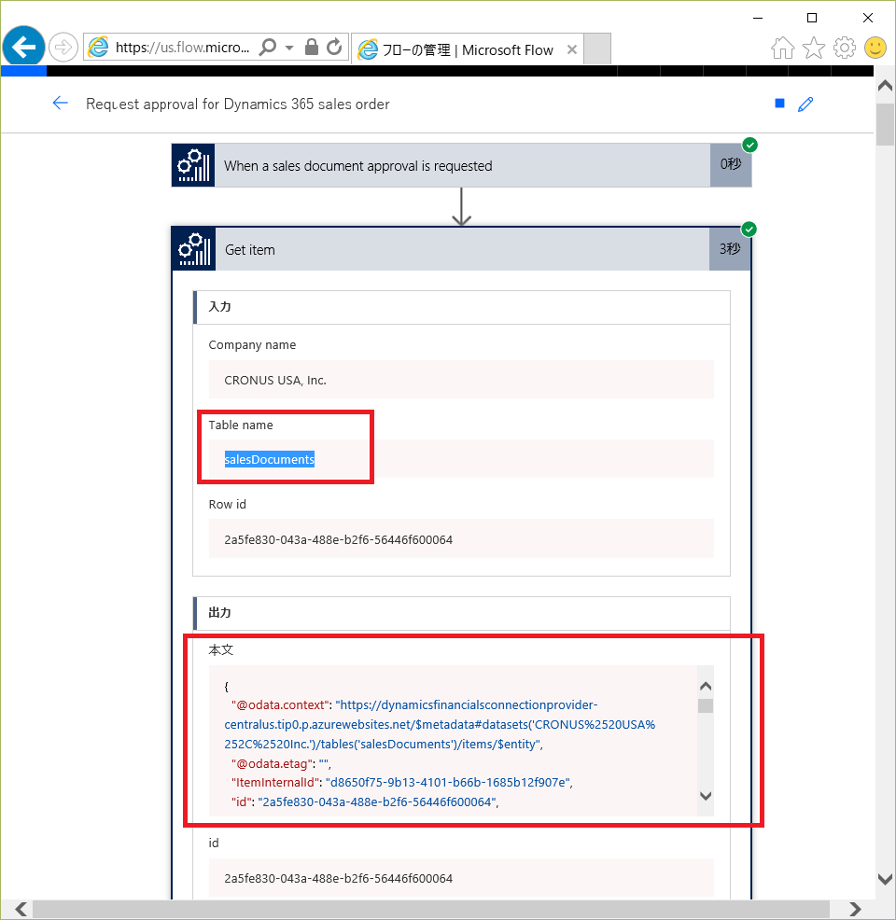Screen dimensions: 896x920
Task: Click the @odata.context URL in the body
Action: [440, 724]
